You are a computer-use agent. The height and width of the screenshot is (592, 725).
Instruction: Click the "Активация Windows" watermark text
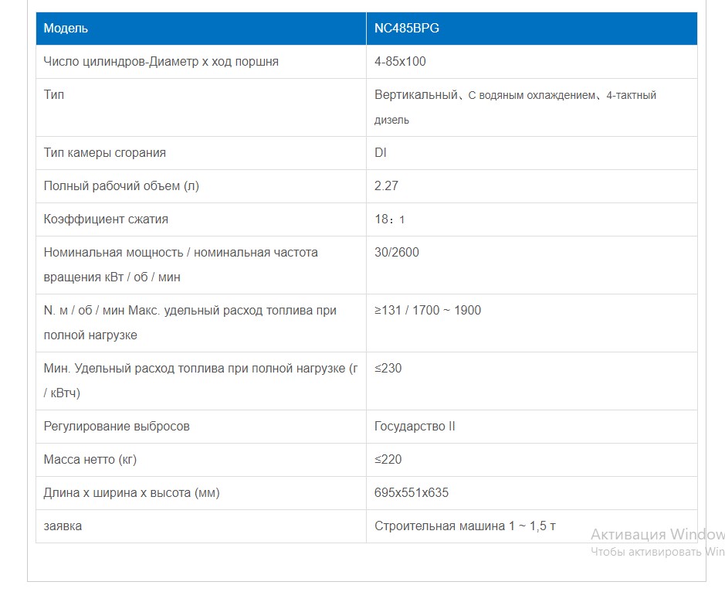(657, 535)
